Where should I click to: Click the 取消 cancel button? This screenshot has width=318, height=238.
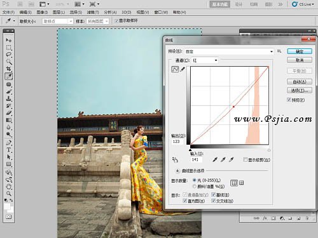[300, 60]
